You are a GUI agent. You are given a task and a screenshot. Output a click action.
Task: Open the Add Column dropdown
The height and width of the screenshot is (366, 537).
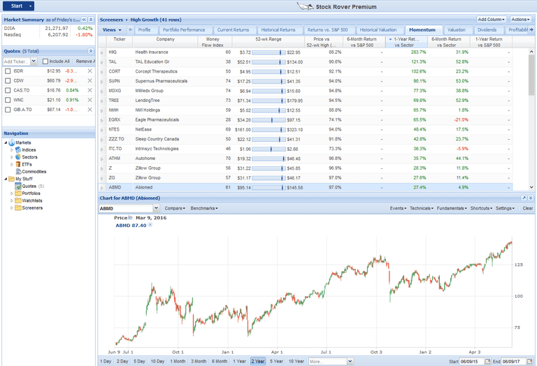(x=491, y=20)
